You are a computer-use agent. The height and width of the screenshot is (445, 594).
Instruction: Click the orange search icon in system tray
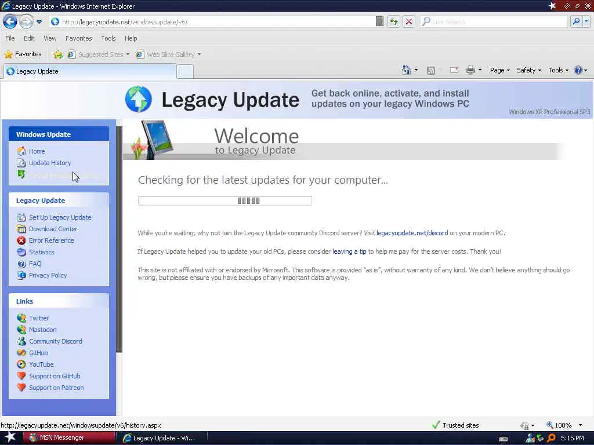[551, 438]
